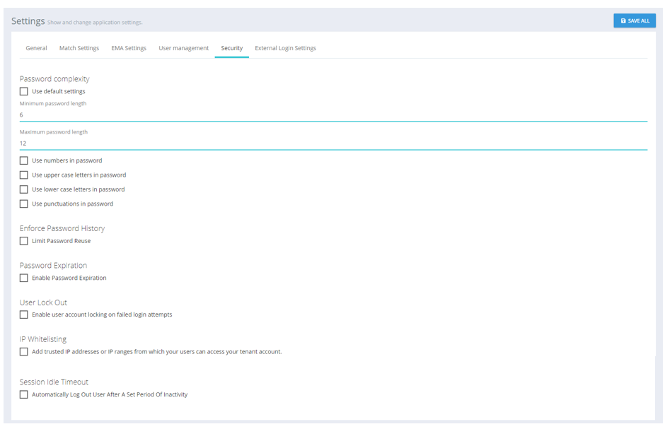Click the Maximum password length field
Screen dimensions: 665x429
point(332,143)
